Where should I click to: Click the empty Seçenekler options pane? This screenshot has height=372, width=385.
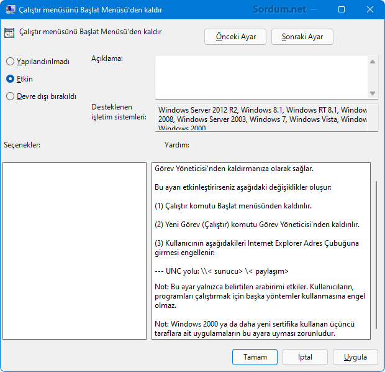pos(75,251)
